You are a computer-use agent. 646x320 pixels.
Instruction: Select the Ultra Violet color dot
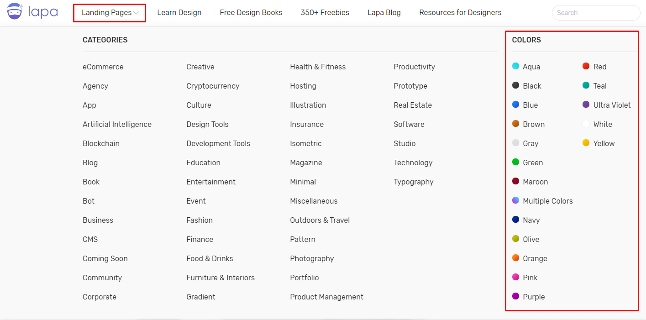pos(586,105)
